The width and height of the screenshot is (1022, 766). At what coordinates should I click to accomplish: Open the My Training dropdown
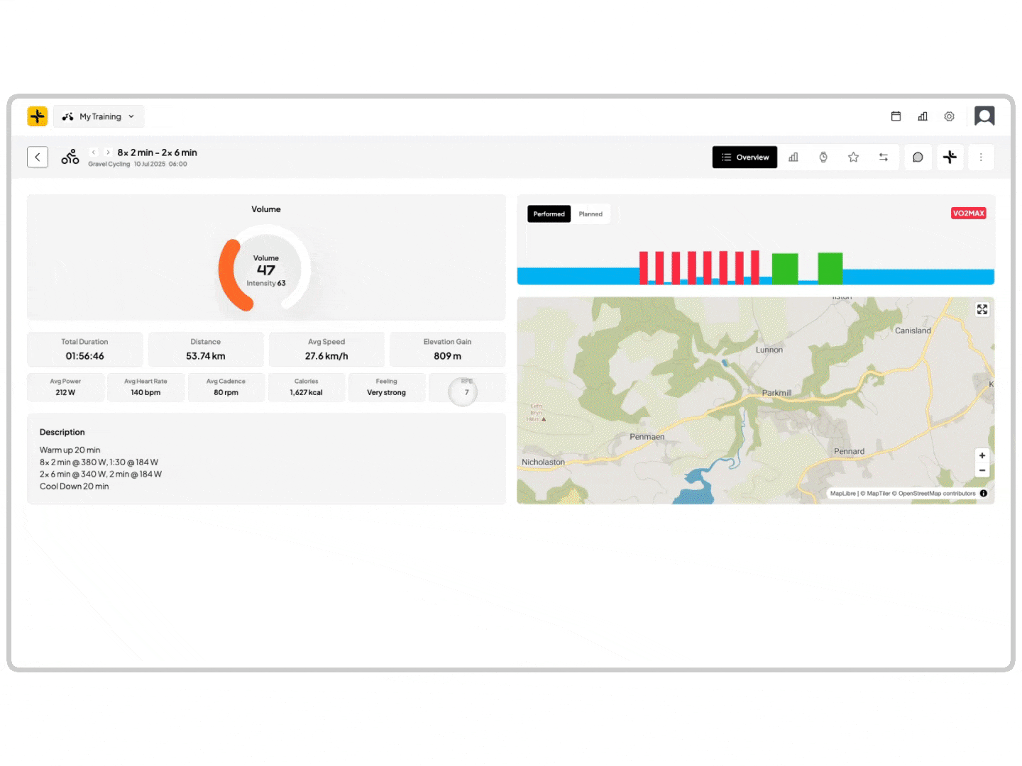pos(99,116)
